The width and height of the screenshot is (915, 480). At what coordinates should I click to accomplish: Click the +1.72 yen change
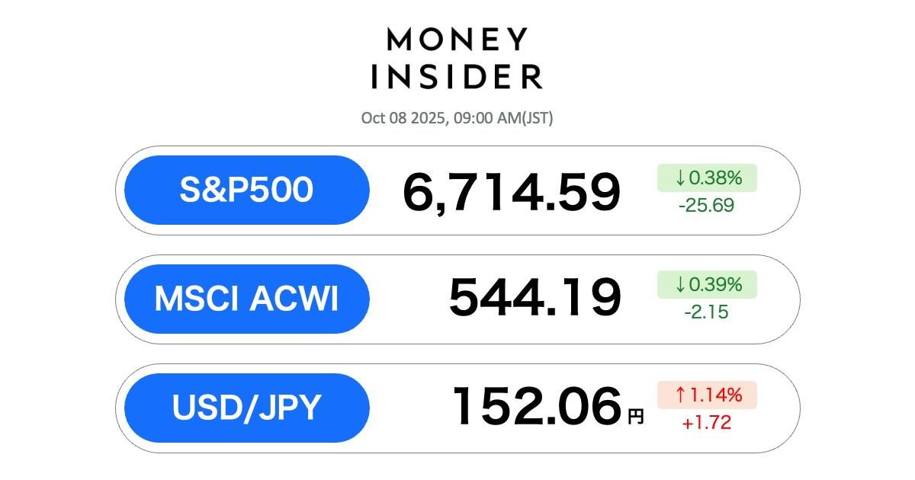706,421
